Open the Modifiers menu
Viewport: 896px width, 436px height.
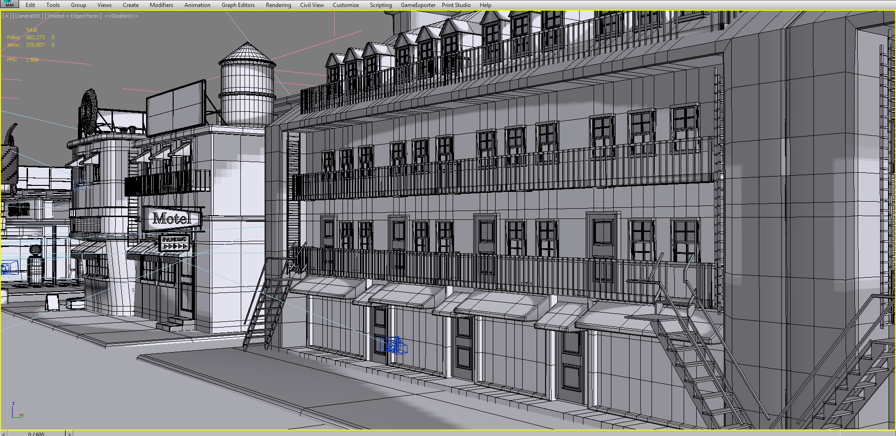coord(161,5)
